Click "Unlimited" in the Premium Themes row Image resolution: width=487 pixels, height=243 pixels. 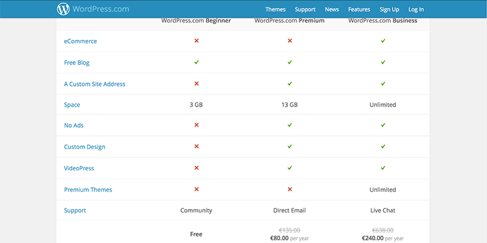pyautogui.click(x=383, y=190)
